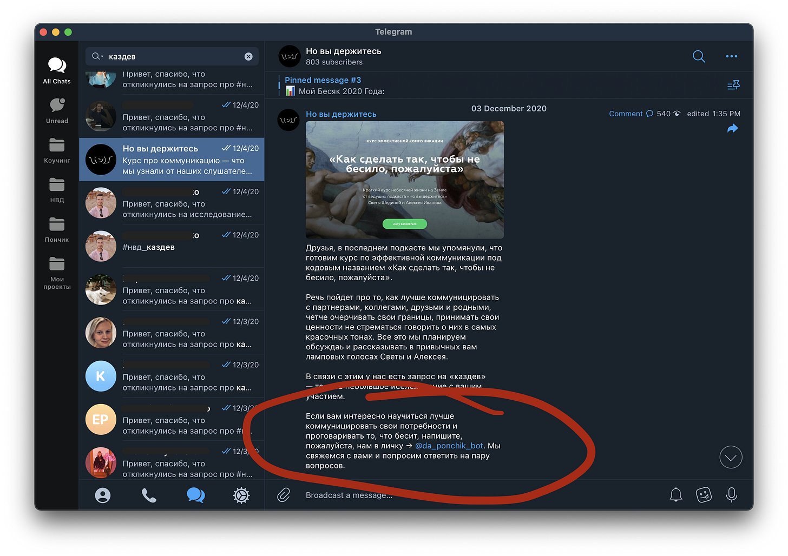
Task: Open the chat result with EP avatar
Action: [172, 419]
